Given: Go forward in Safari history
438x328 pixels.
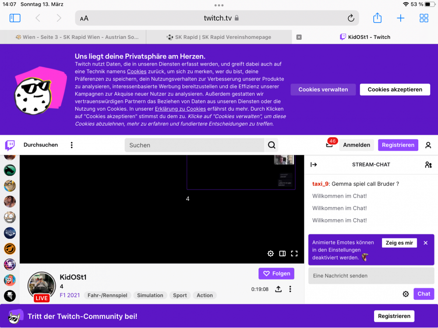Looking at the screenshot, I should [59, 18].
